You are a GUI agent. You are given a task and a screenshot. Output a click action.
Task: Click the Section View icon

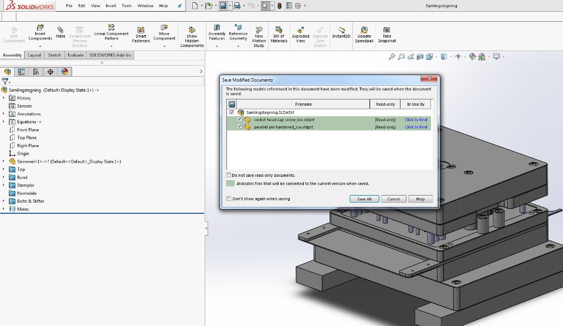420,56
